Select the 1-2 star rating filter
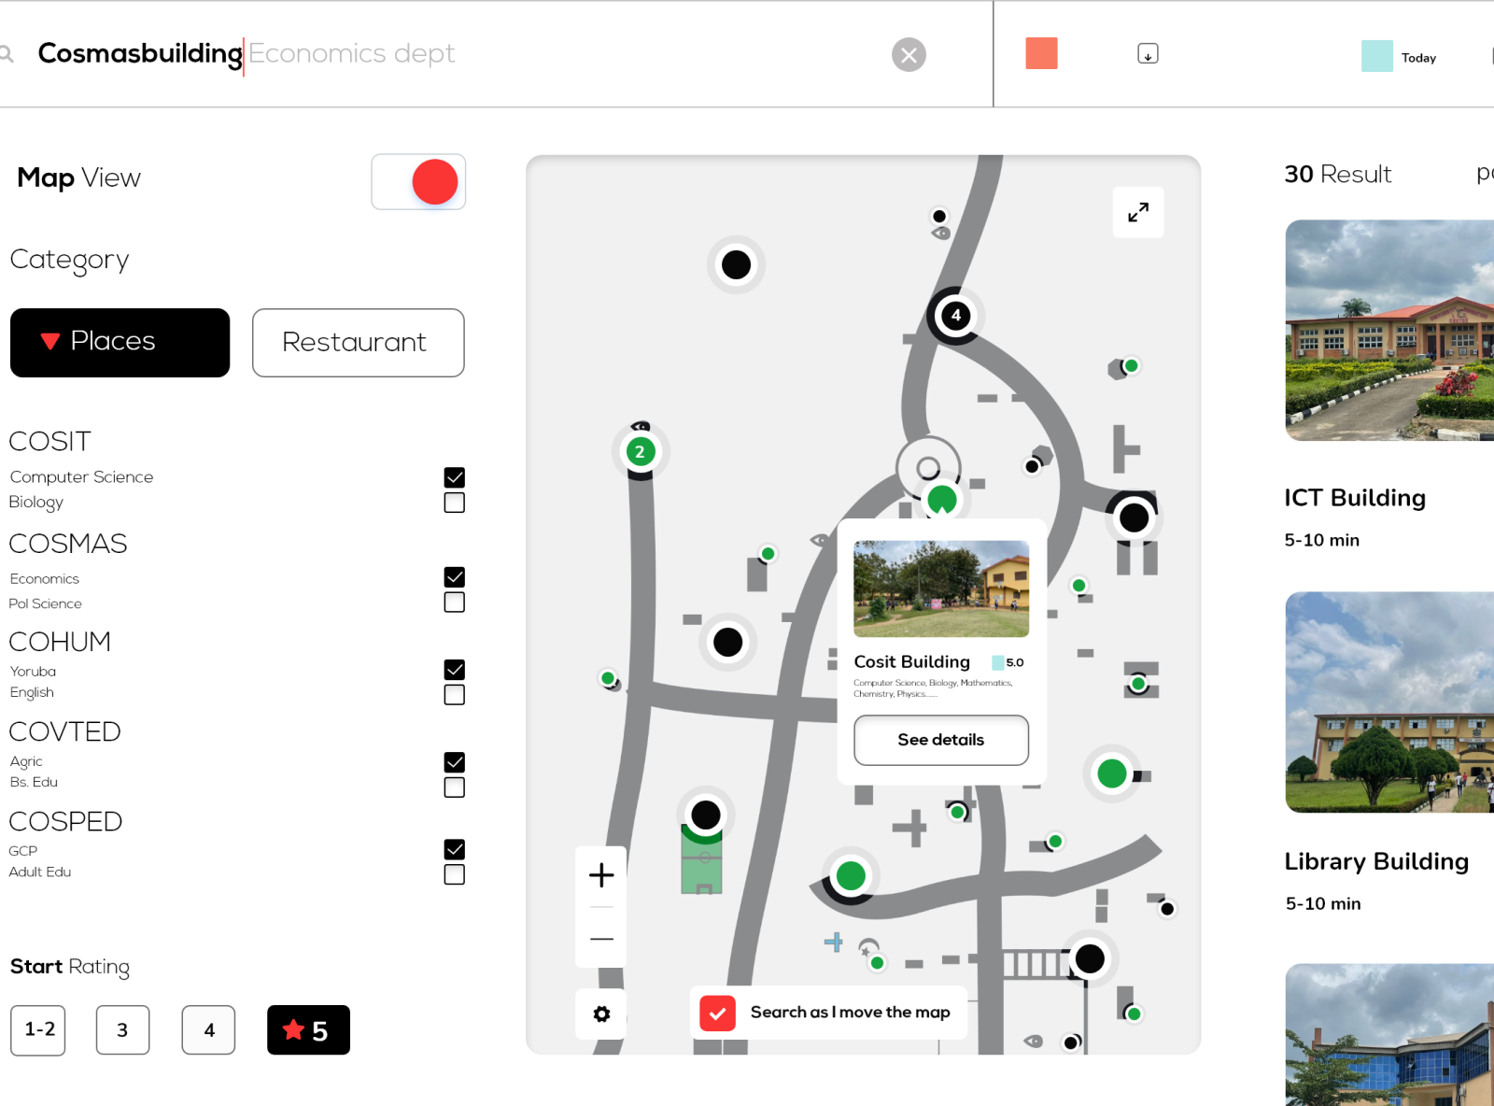Image resolution: width=1494 pixels, height=1106 pixels. point(37,1029)
